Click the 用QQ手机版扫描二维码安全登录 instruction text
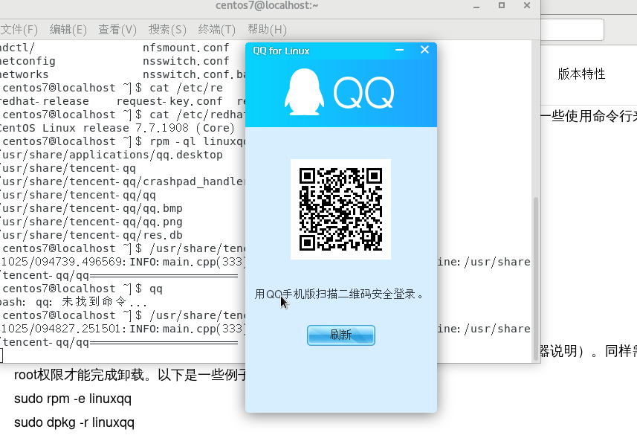This screenshot has height=441, width=637. (339, 294)
